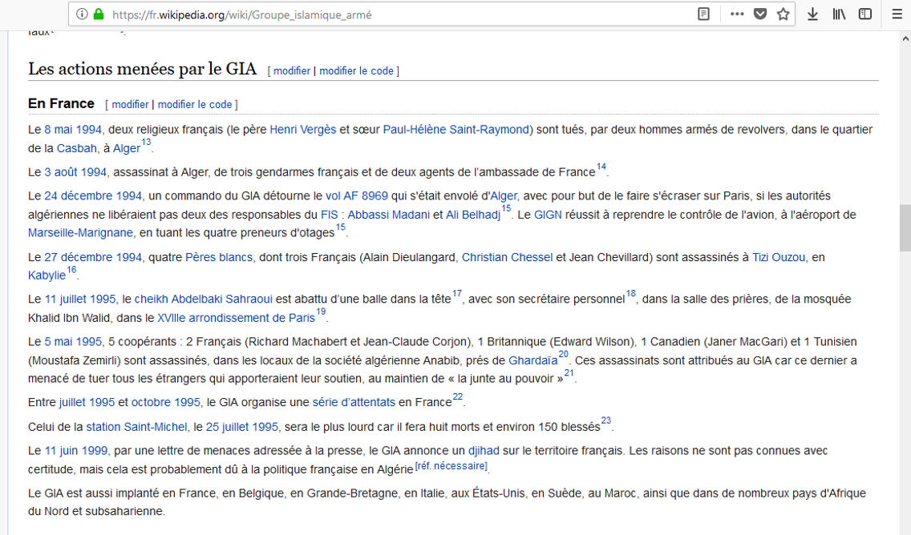The height and width of the screenshot is (535, 911).
Task: Click the vertical scrollbar thumb
Action: (905, 227)
